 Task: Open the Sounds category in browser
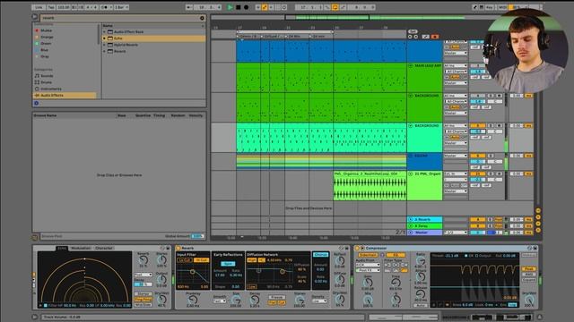click(47, 76)
